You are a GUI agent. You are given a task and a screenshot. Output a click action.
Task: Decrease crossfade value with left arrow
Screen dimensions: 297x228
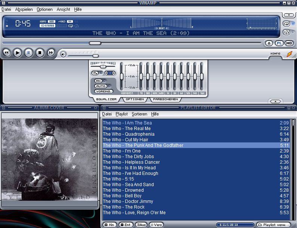click(x=106, y=73)
